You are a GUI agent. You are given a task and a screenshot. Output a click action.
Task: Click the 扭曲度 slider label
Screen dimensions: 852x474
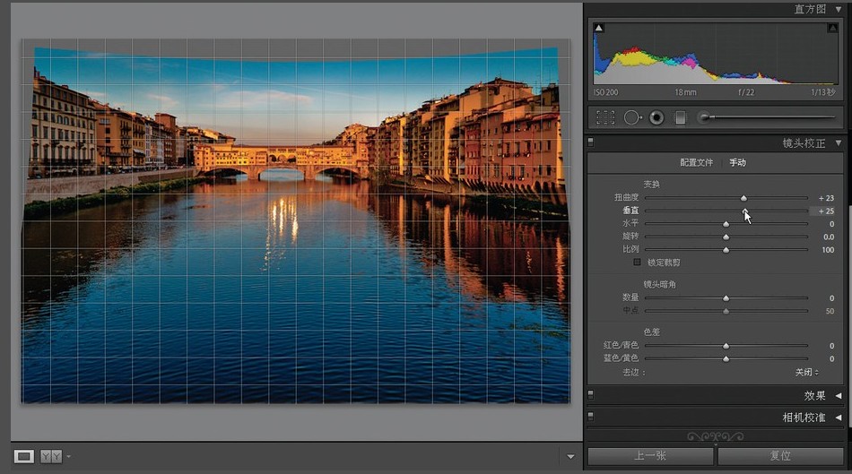(x=627, y=198)
